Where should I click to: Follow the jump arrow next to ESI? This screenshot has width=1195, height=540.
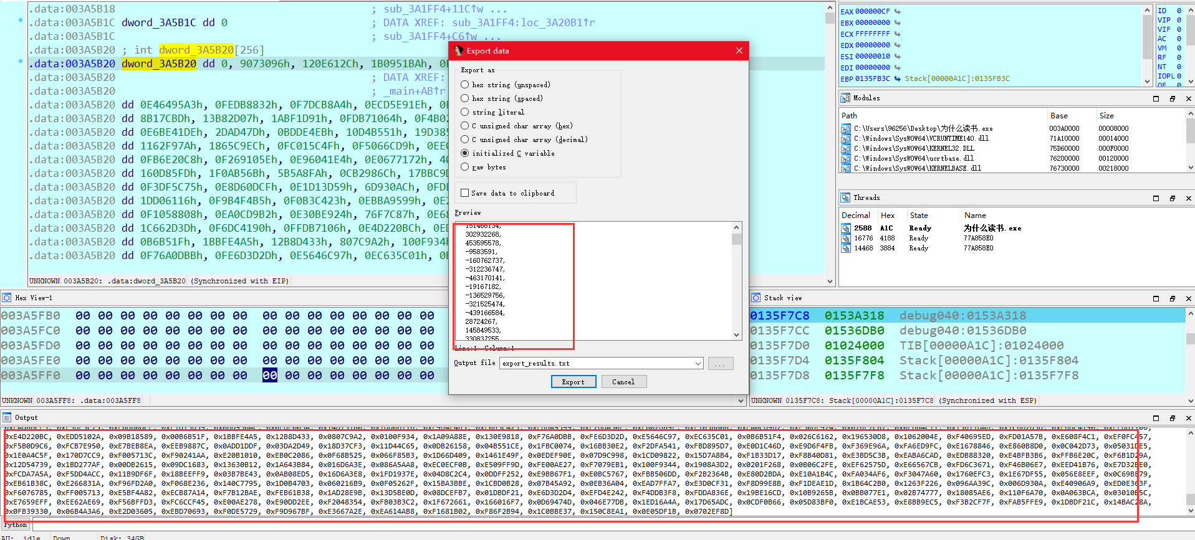[898, 56]
